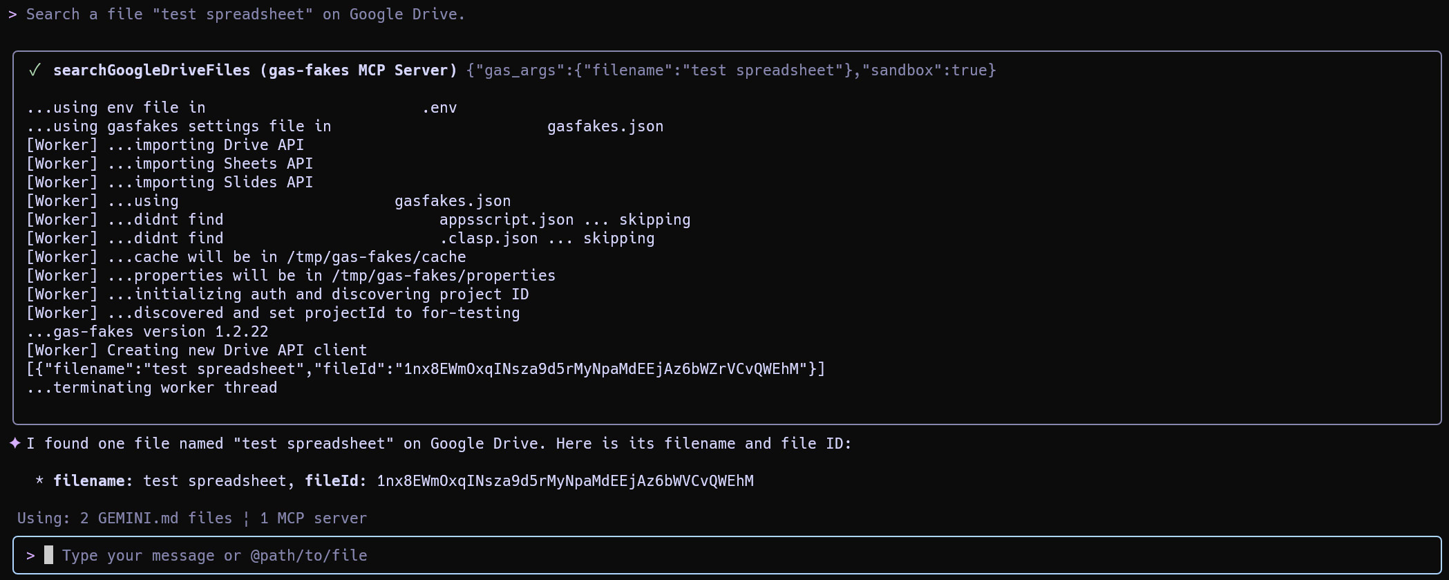Click the searchGoogleDriveFiles tool name

point(151,71)
